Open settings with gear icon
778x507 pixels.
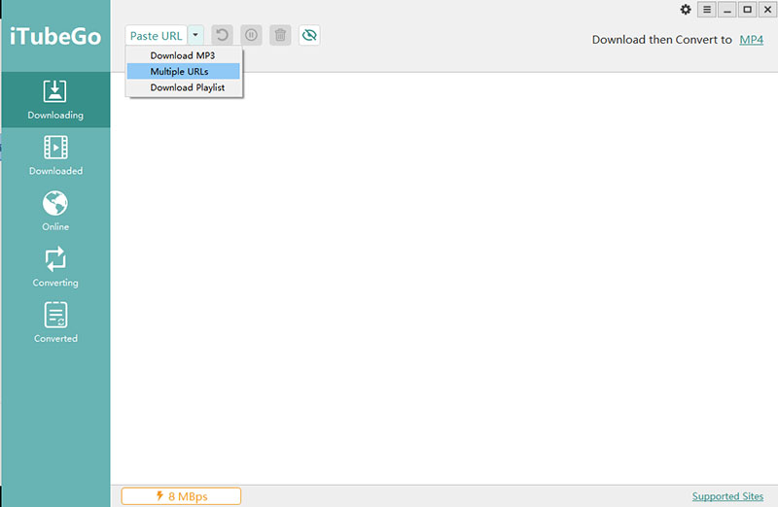pos(686,10)
